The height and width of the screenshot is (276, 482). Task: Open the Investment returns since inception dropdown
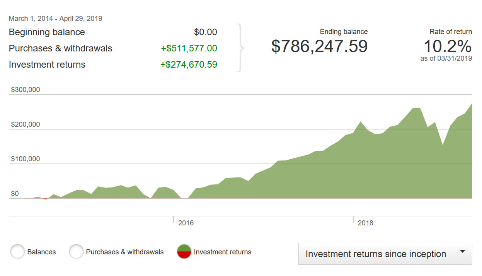click(385, 254)
